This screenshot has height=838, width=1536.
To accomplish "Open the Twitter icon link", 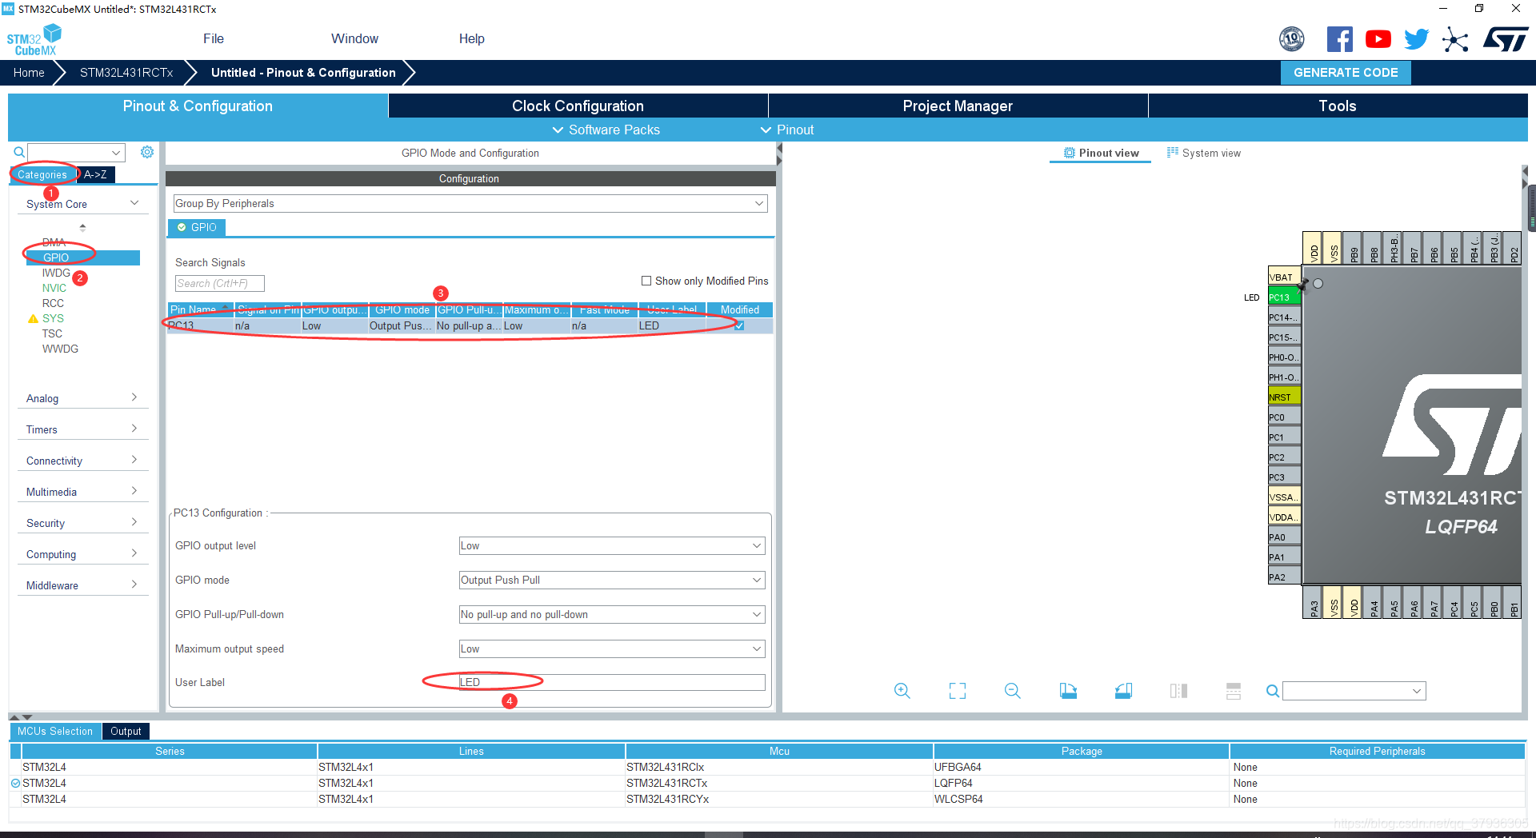I will (1416, 39).
